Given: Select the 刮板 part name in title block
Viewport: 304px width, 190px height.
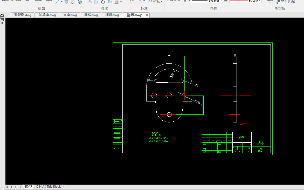Looking at the screenshot, I should coord(261,143).
